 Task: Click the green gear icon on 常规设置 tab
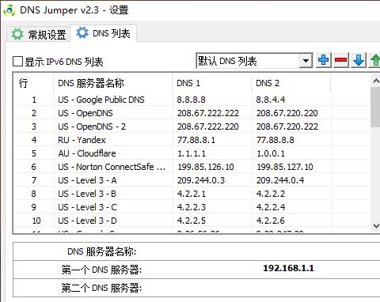coord(17,34)
